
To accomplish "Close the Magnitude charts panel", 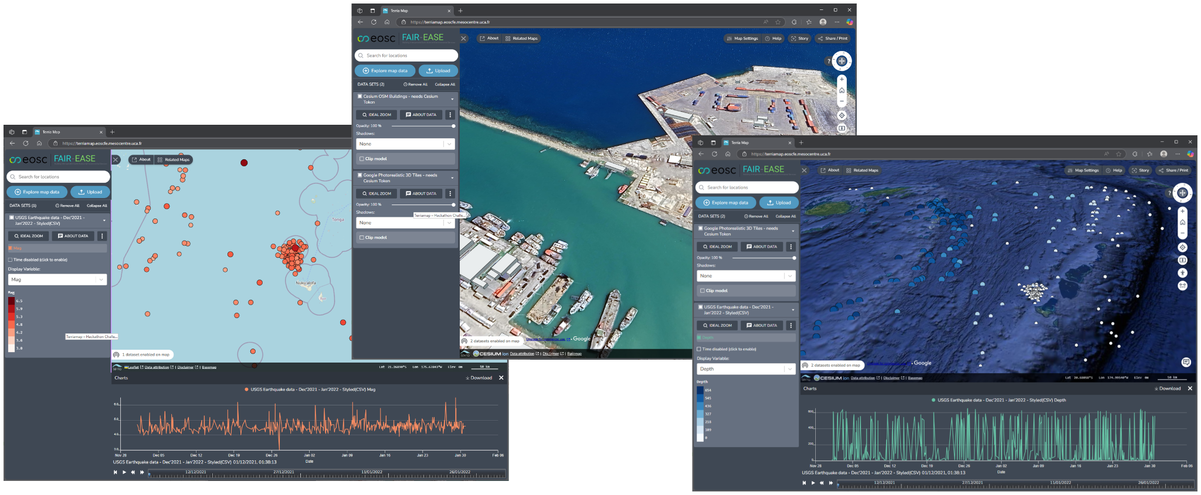I will 501,378.
